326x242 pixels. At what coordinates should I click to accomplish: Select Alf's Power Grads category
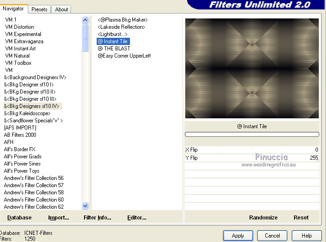pos(23,157)
